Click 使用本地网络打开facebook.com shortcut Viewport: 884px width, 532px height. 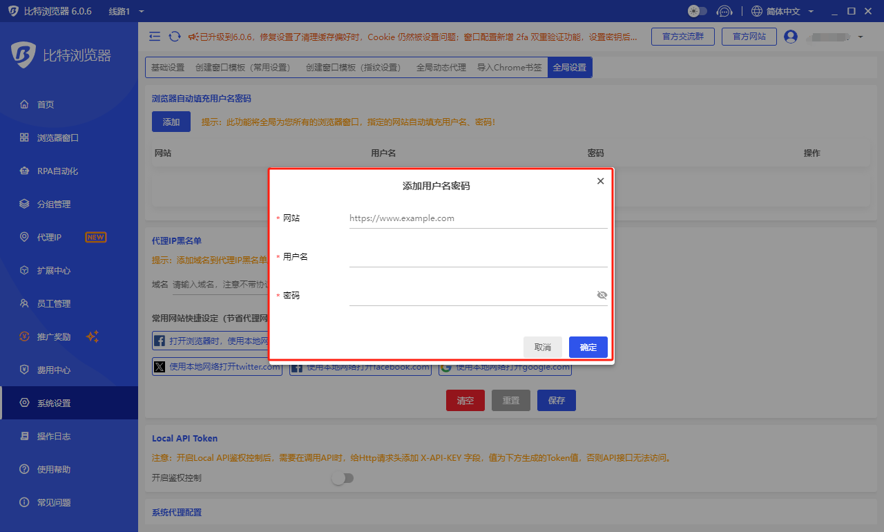360,367
